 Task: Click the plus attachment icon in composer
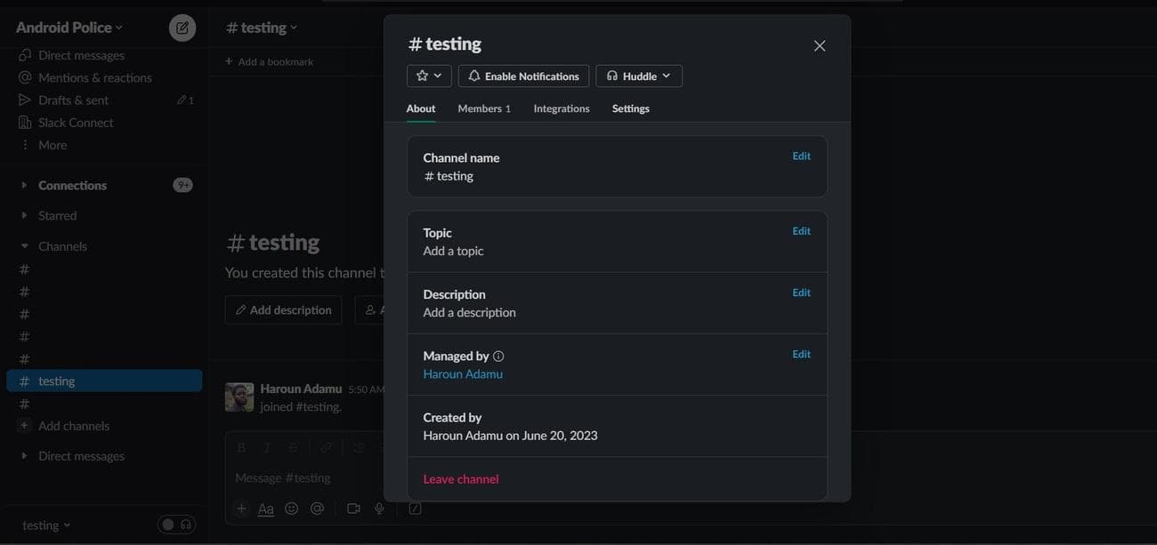pos(240,509)
